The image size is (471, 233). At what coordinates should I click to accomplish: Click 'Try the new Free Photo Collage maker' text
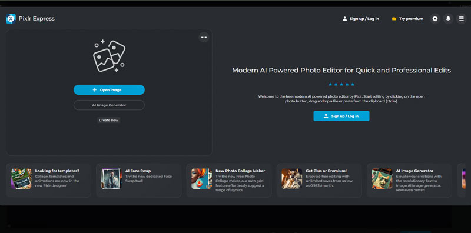pos(240,183)
